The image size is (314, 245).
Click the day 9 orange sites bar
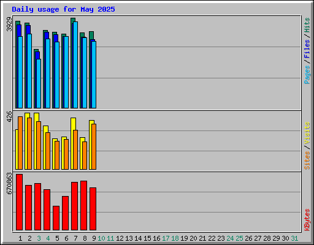[94, 146]
